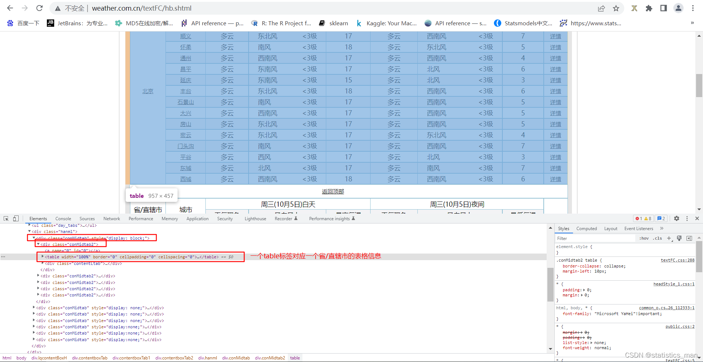Expand the list-style shorthand in styles
703x362 pixels.
pos(591,343)
